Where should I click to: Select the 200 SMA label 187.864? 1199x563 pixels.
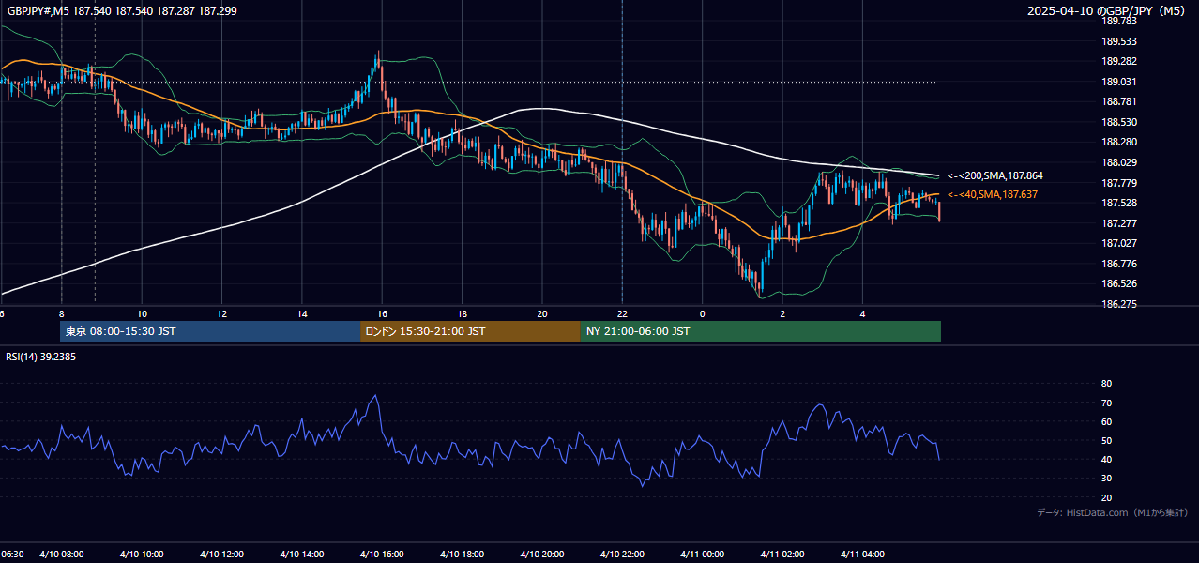tap(995, 176)
